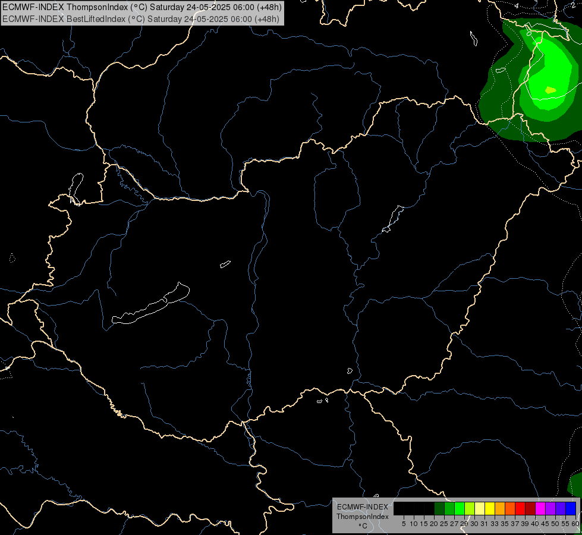
Task: Click the legend tick value 60
Action: click(x=575, y=524)
